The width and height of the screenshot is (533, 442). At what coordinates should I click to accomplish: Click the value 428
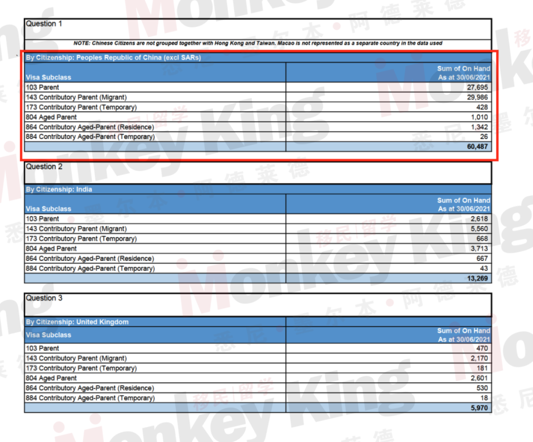482,107
